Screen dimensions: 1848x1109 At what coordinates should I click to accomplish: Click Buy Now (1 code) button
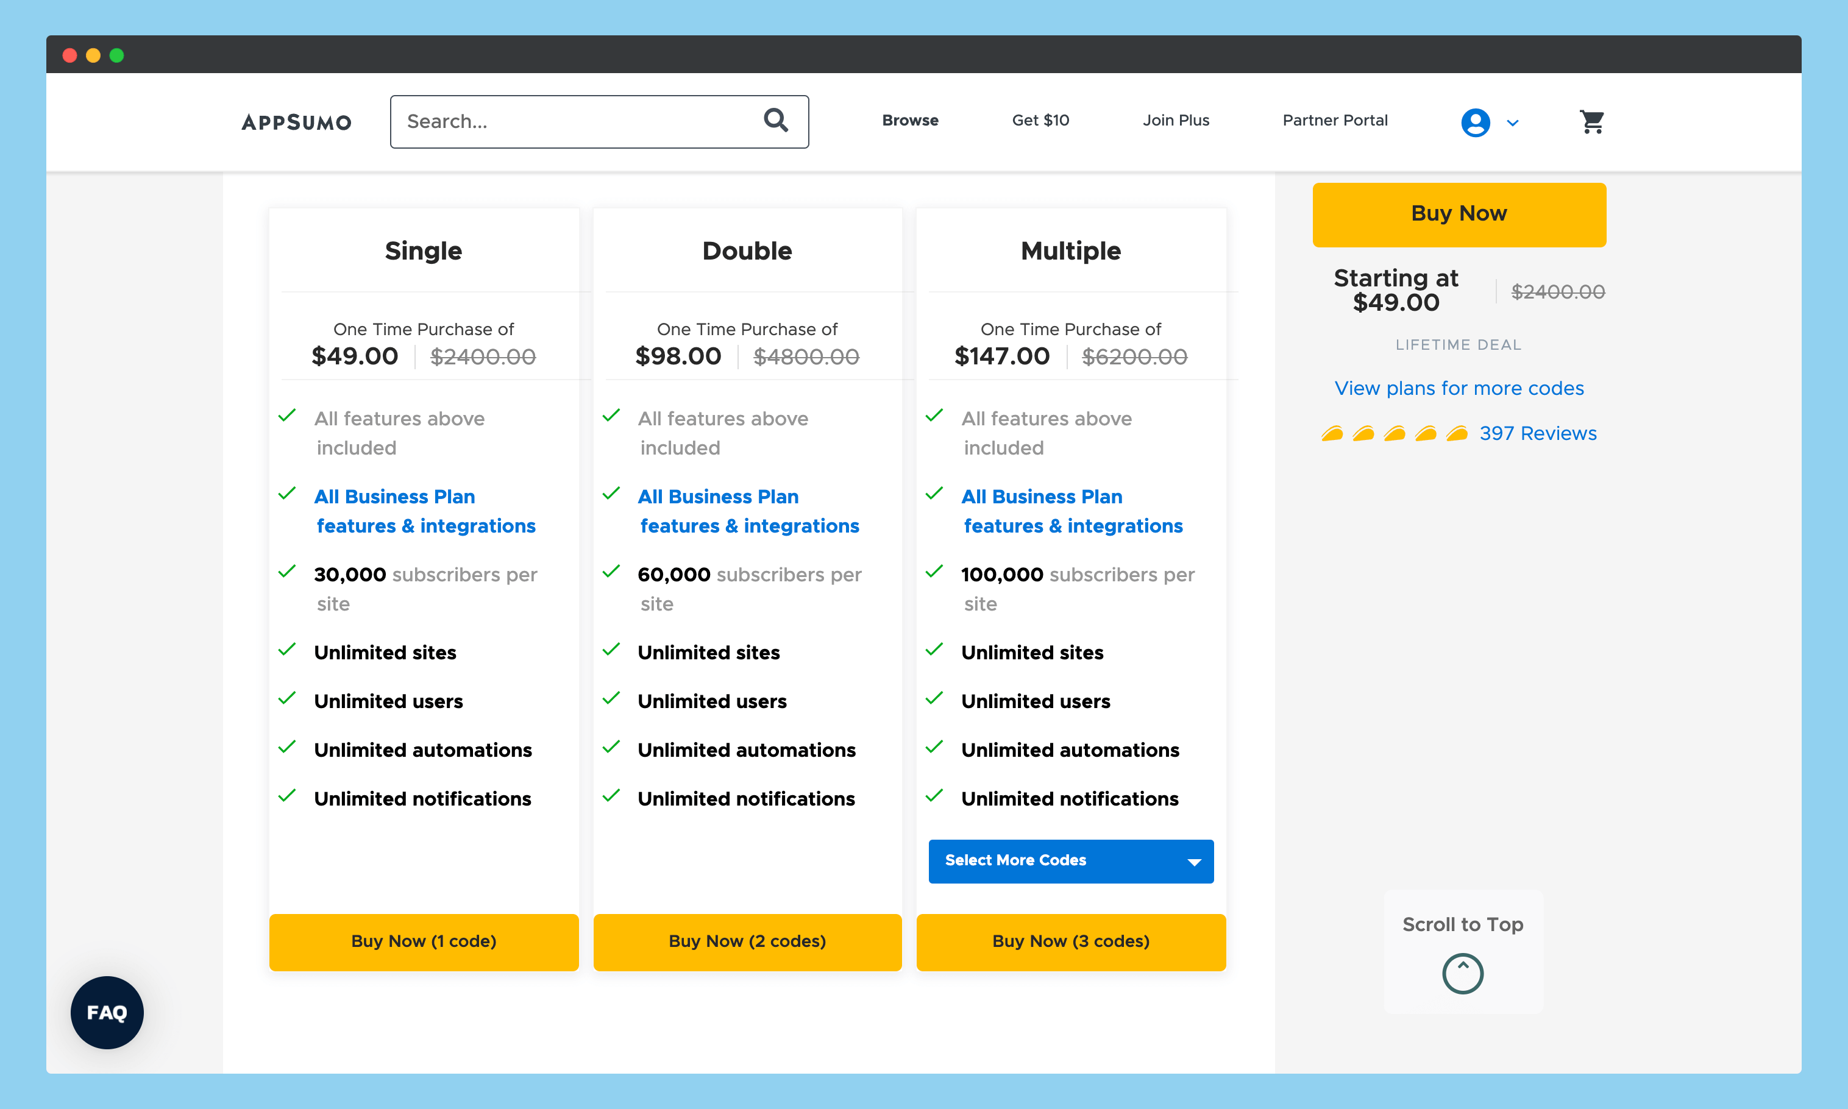tap(424, 941)
